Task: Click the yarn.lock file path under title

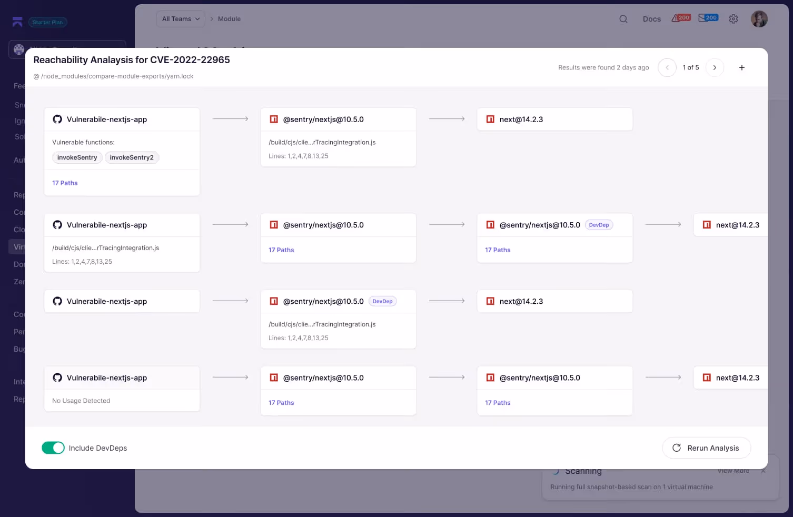Action: point(113,76)
